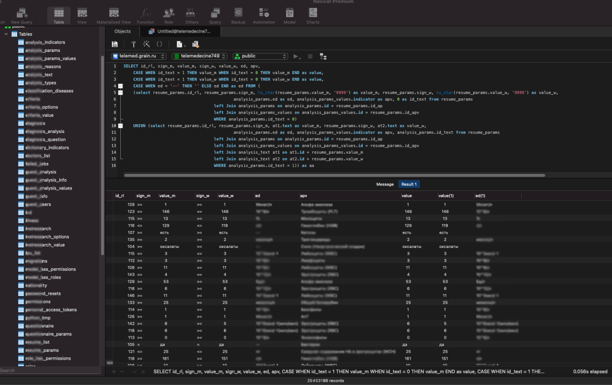Click the Query Builder hammer icon
Screen dimensions: 612x385
tap(134, 44)
